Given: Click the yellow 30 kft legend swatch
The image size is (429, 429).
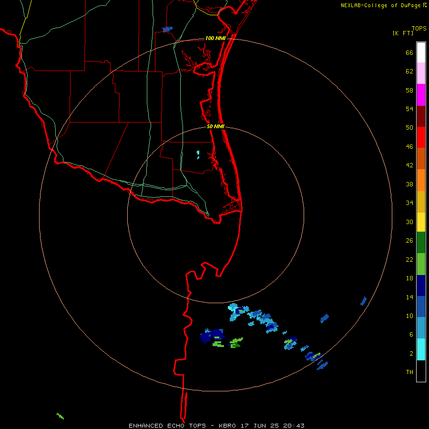Looking at the screenshot, I should point(421,222).
